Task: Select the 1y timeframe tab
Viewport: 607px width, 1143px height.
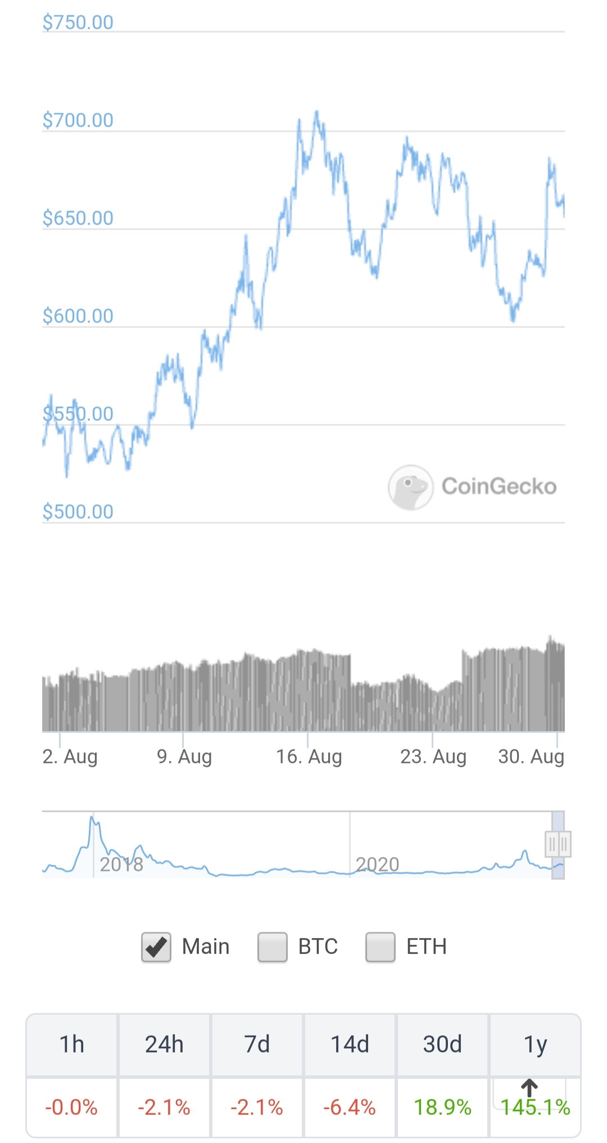Action: [535, 1045]
